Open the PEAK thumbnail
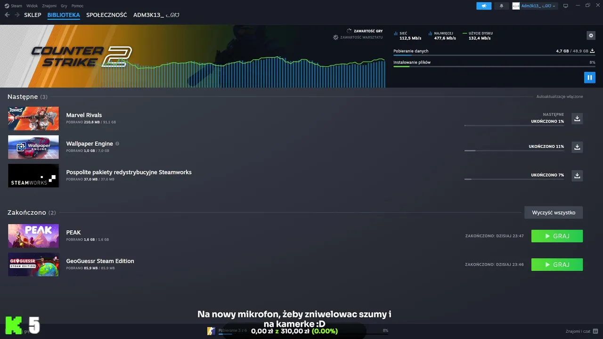The height and width of the screenshot is (339, 603). coord(33,236)
